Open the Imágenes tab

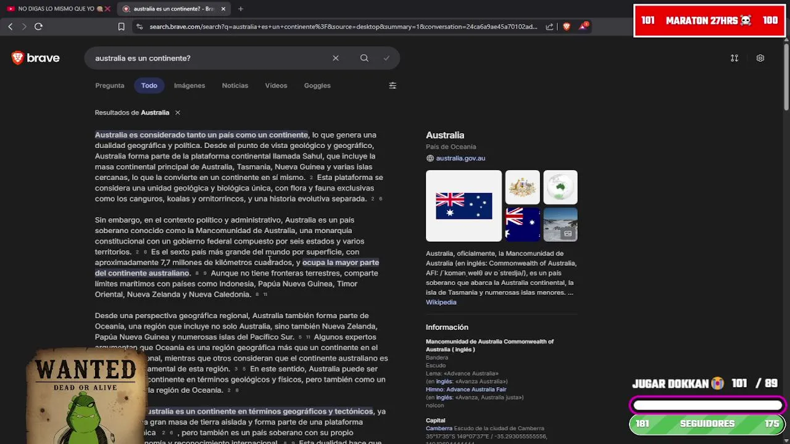(x=189, y=86)
